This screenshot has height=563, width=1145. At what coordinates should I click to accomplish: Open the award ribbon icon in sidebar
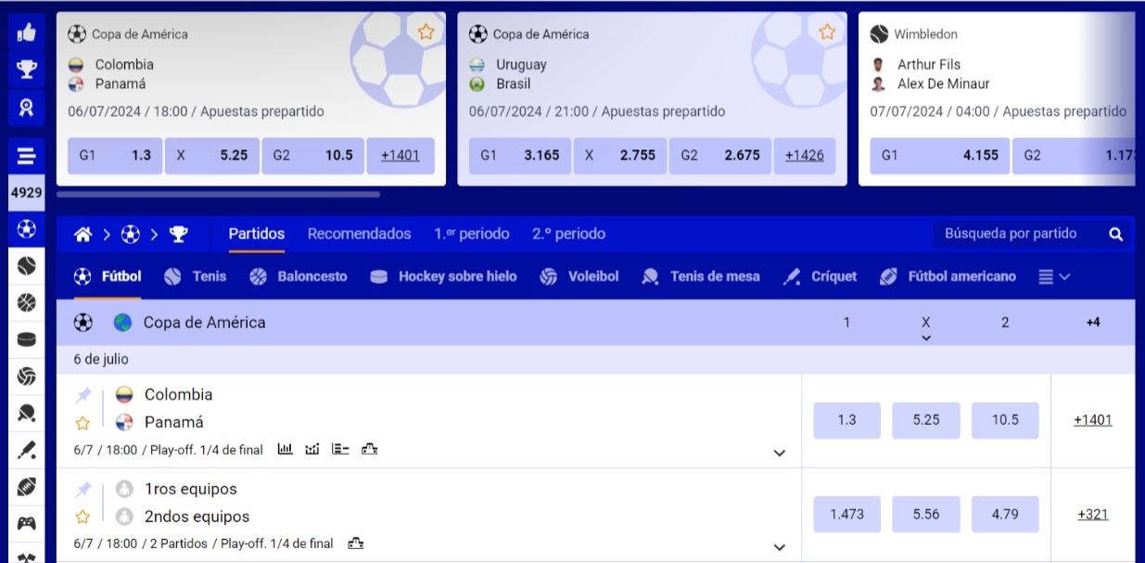pyautogui.click(x=26, y=108)
